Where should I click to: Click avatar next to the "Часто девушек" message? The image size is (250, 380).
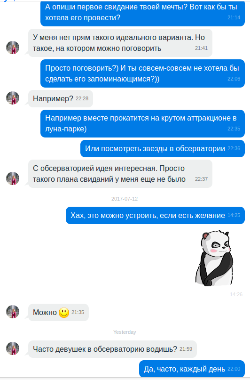click(13, 348)
